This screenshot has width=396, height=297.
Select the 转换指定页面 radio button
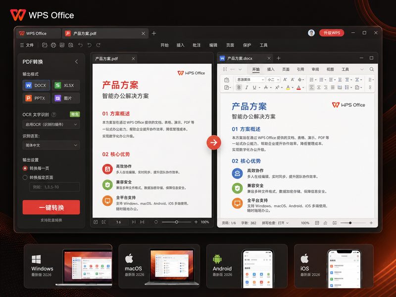tap(25, 177)
